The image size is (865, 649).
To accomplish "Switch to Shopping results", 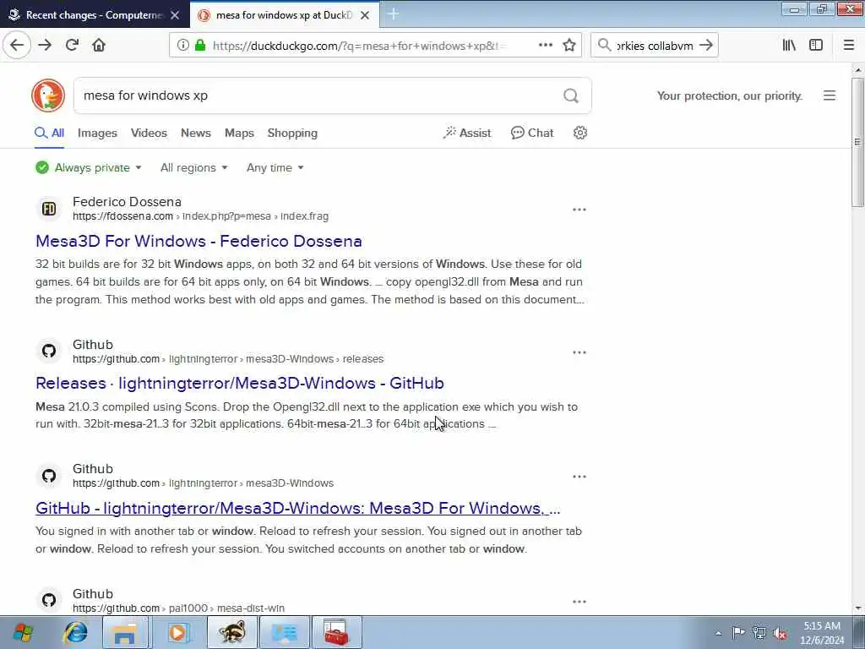I will coord(292,133).
